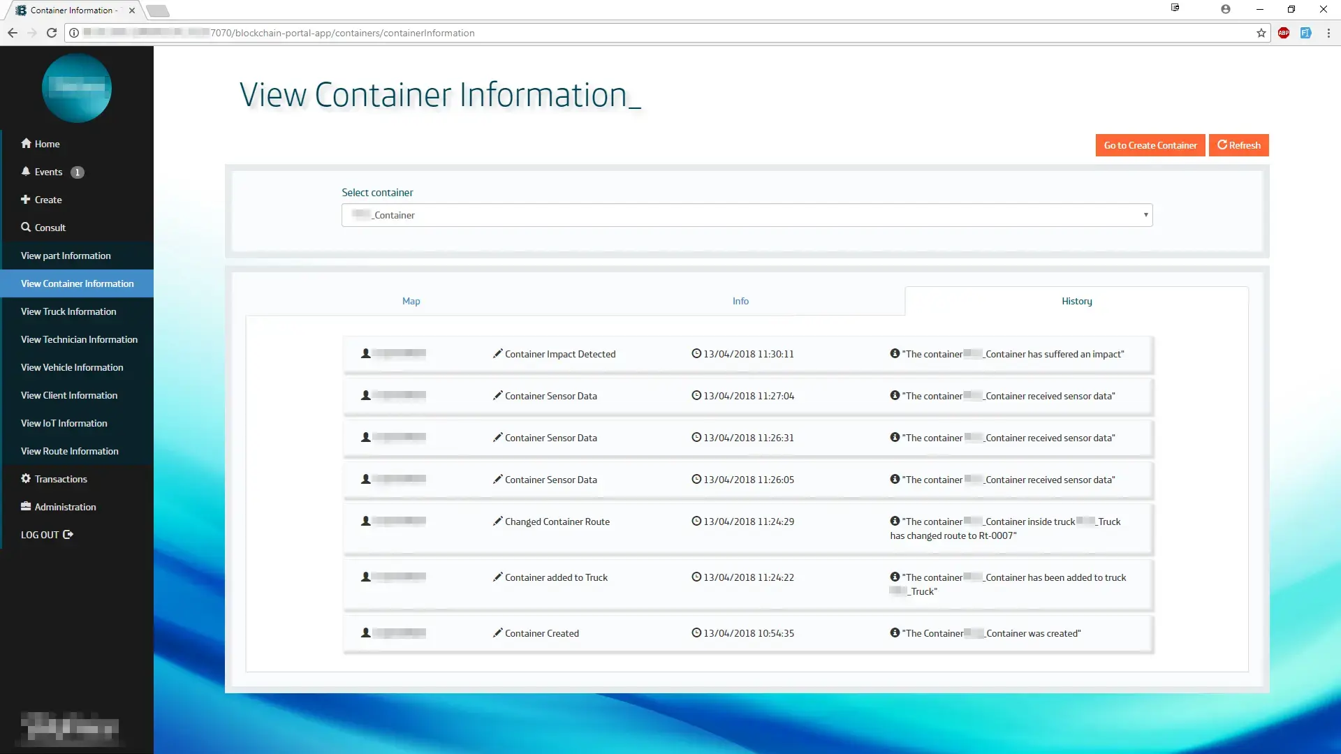Switch to the Info tab
The width and height of the screenshot is (1341, 754).
[740, 301]
